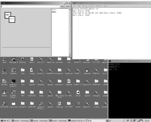The width and height of the screenshot is (151, 122).
Task: Select the msdos.zip archive icon
Action: tap(69, 71)
